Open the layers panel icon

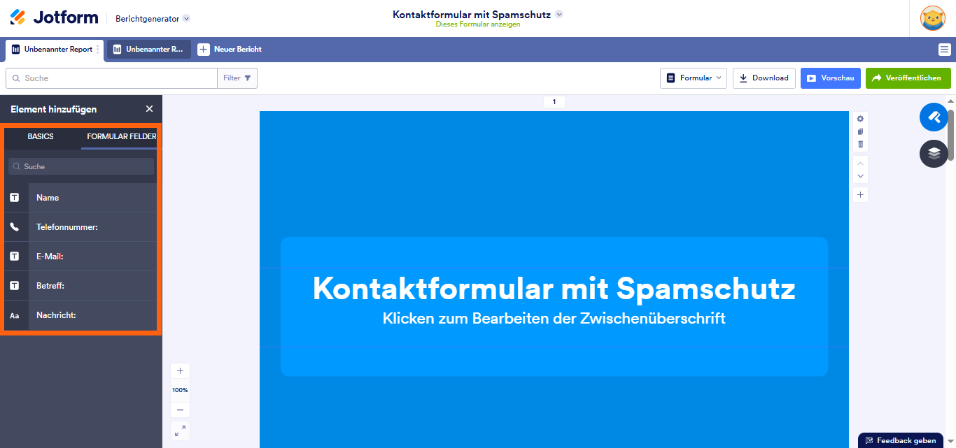934,154
